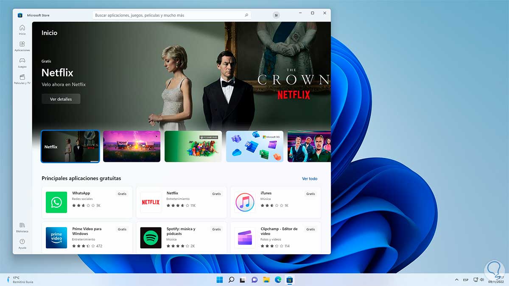
Task: Click the network icon in tray
Action: 476,280
